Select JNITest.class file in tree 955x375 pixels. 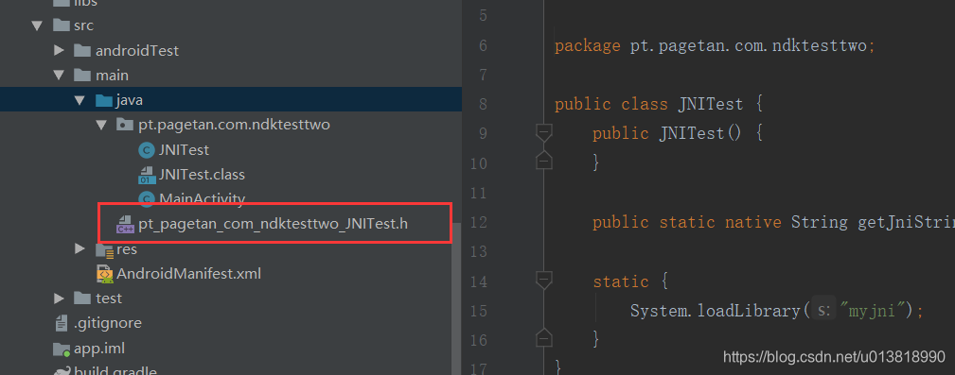202,175
